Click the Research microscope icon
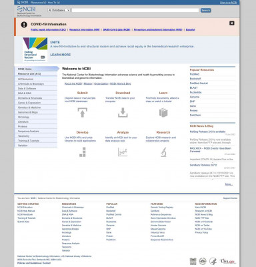The image size is (256, 267). coord(163,152)
